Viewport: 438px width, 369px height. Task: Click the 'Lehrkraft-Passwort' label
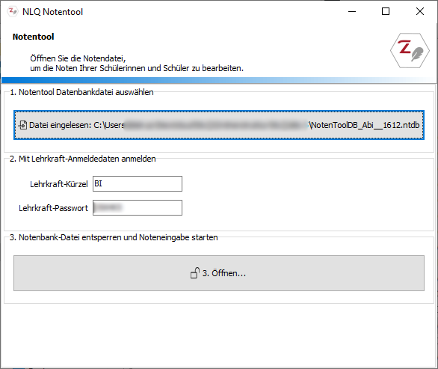point(53,208)
